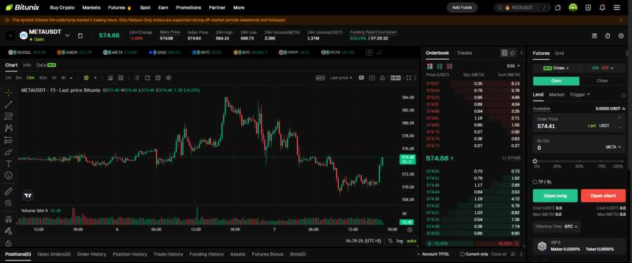
Task: Open the candlestick chart type dropdown
Action: point(96,78)
